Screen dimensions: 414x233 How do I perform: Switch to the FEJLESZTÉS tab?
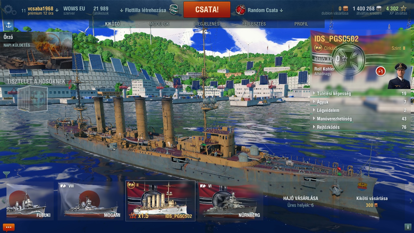pos(254,24)
